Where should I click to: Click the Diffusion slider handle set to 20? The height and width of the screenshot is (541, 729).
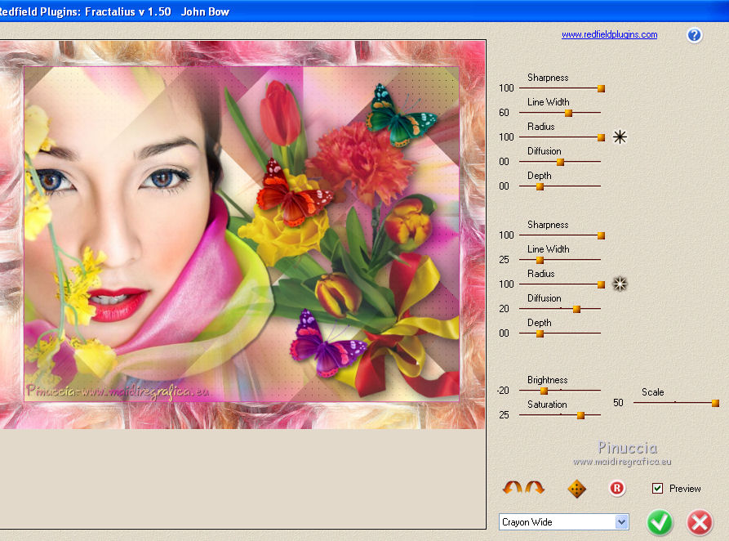click(x=576, y=309)
